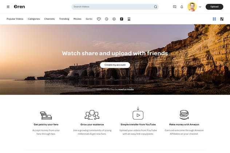This screenshot has height=153, width=230.
Task: Go to Channels
Action: point(49,19)
